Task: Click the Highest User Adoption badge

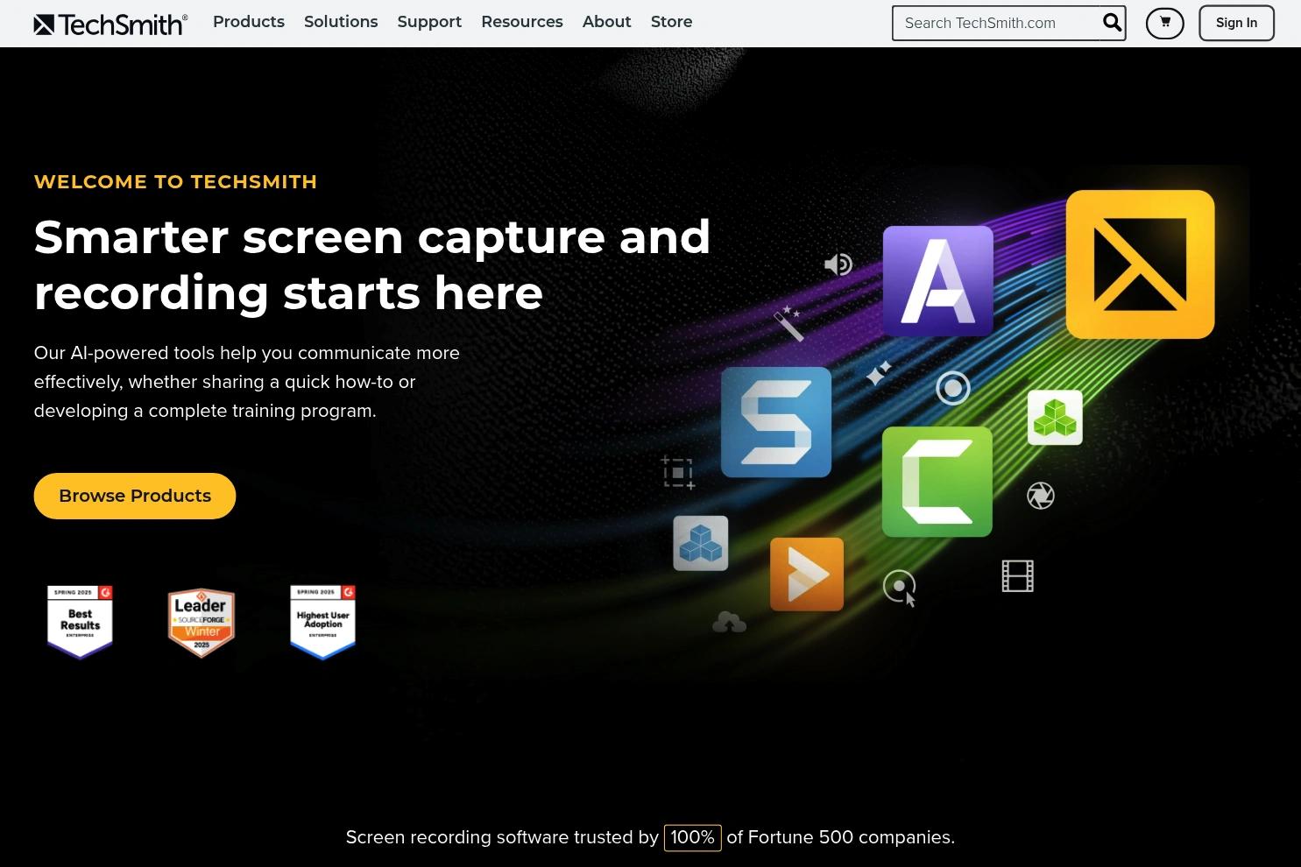Action: (x=323, y=622)
